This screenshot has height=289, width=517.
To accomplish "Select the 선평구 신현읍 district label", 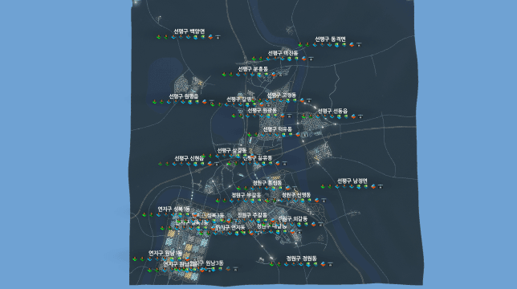I will click(189, 158).
